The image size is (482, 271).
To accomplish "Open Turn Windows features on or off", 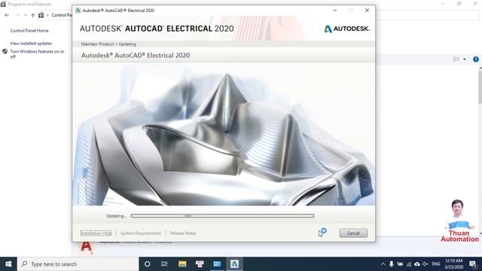I will pyautogui.click(x=37, y=53).
